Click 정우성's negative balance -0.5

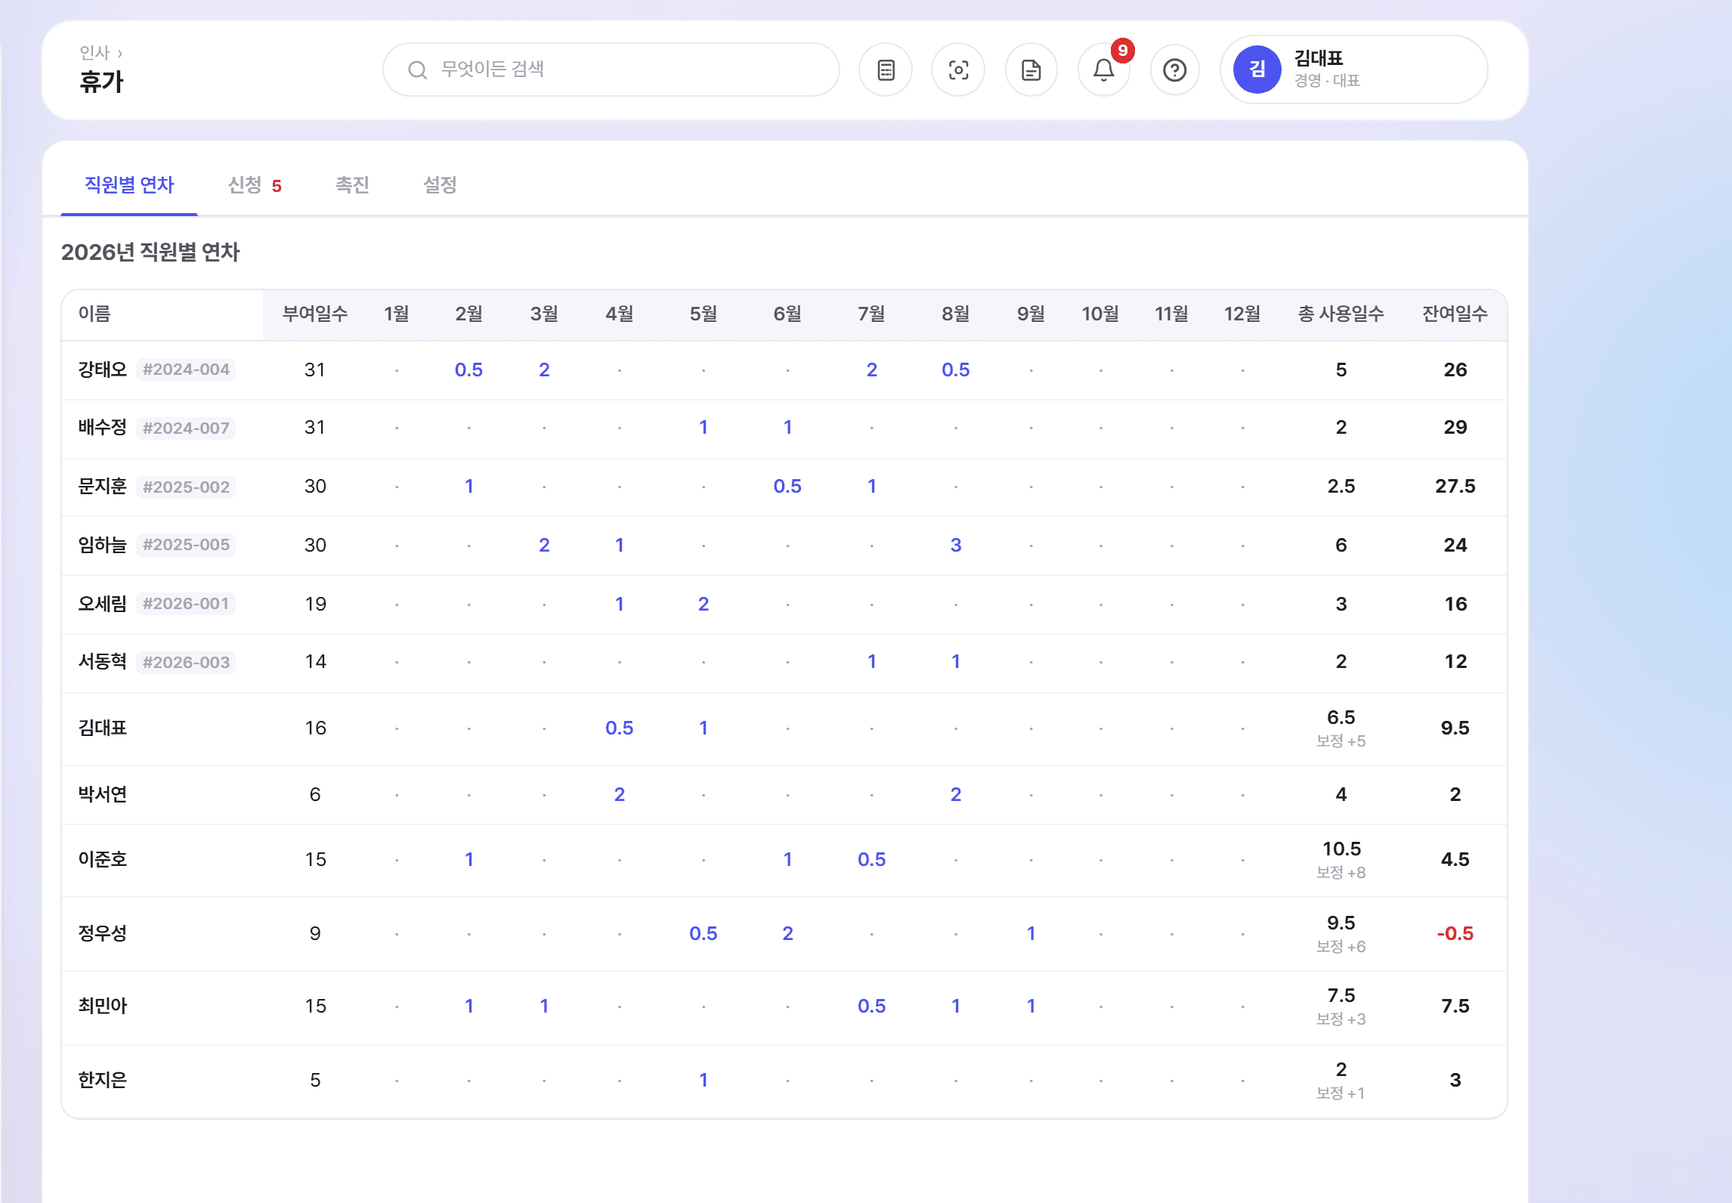pos(1455,933)
